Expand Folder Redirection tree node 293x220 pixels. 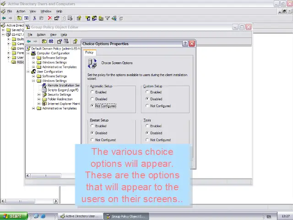(x=39, y=99)
